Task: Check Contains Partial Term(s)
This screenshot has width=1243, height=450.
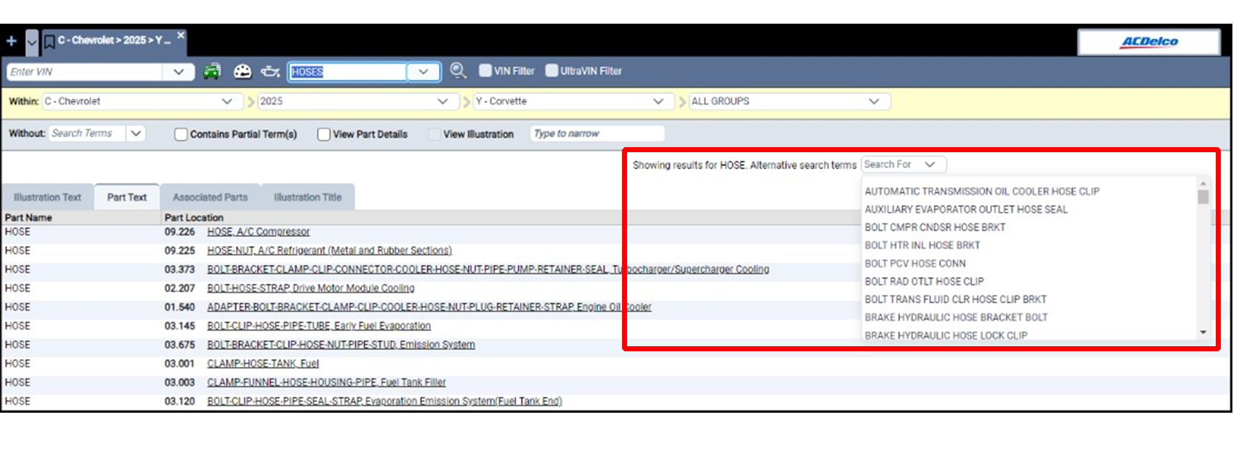Action: pyautogui.click(x=180, y=135)
